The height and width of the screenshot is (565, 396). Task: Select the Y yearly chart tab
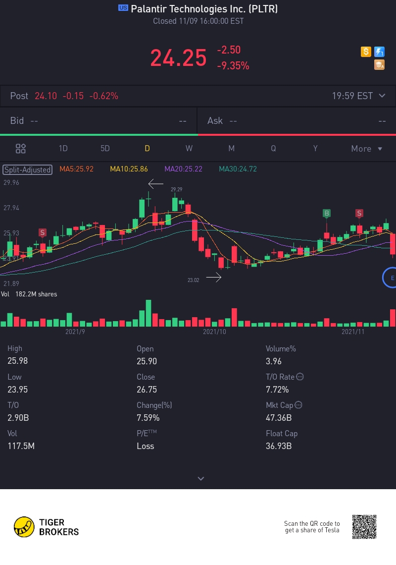pos(315,149)
